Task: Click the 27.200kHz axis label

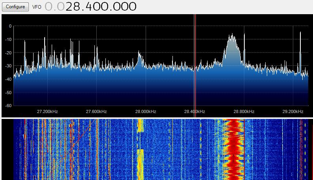Action: click(x=47, y=111)
